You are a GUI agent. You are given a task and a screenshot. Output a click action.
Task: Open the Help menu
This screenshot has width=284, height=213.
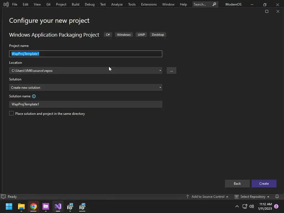pyautogui.click(x=183, y=4)
